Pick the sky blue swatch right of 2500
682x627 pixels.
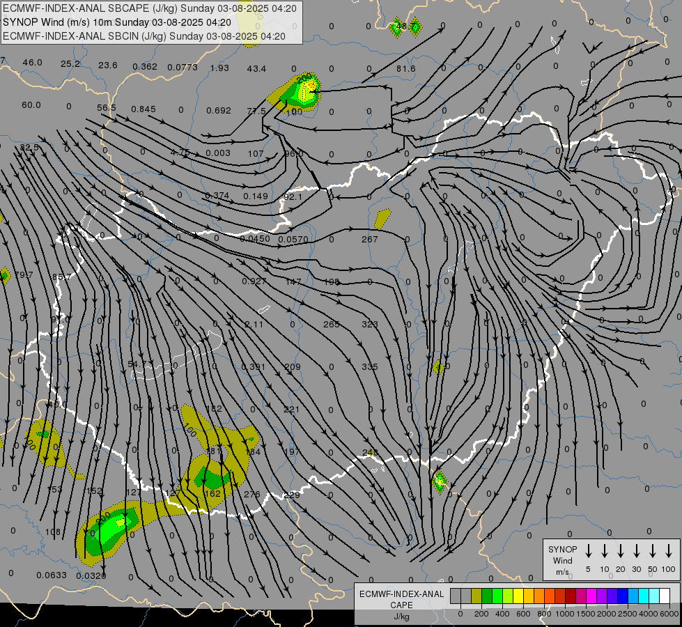pos(633,596)
